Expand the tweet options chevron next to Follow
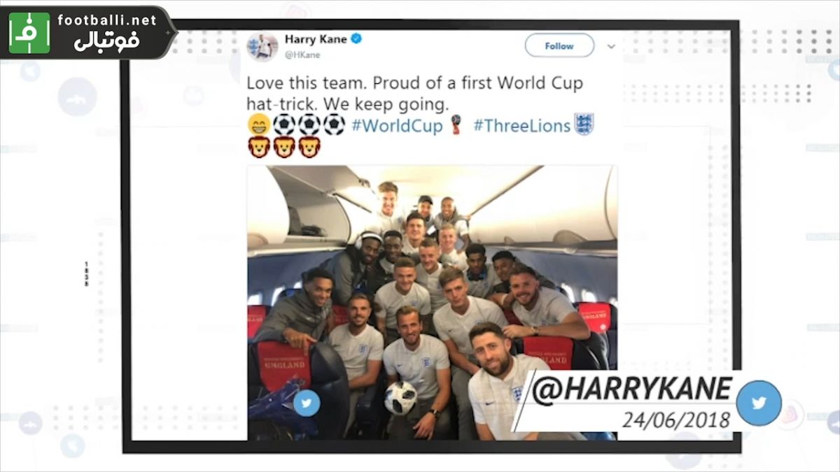The image size is (840, 472). (611, 46)
